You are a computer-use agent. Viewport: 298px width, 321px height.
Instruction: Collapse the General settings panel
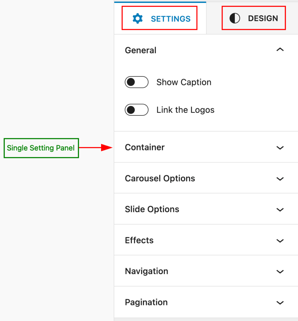[x=280, y=50]
